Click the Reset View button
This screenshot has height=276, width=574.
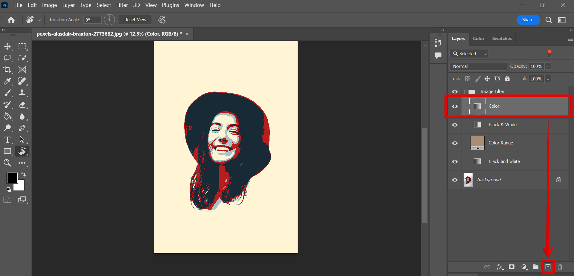click(135, 20)
